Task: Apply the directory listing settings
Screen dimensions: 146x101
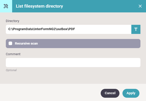Action: 131,93
